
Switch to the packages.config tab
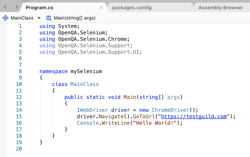[x=132, y=7]
